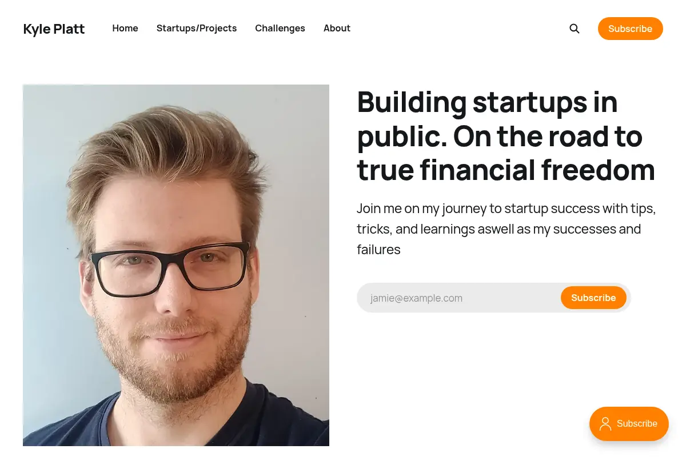Go to the Kyle Platt site title
The width and height of the screenshot is (686, 457).
54,29
